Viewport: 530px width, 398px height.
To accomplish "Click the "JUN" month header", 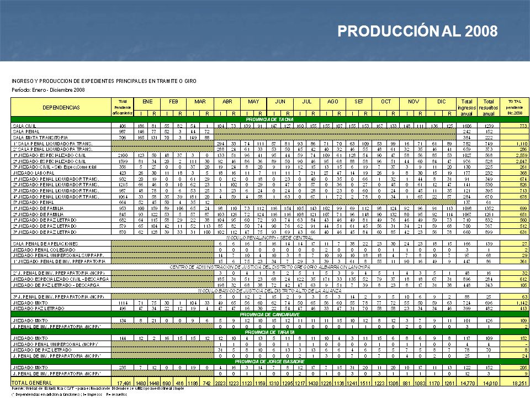I will coord(280,102).
